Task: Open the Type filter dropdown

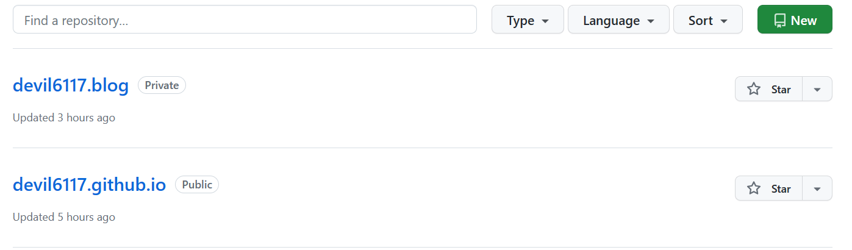Action: (528, 20)
